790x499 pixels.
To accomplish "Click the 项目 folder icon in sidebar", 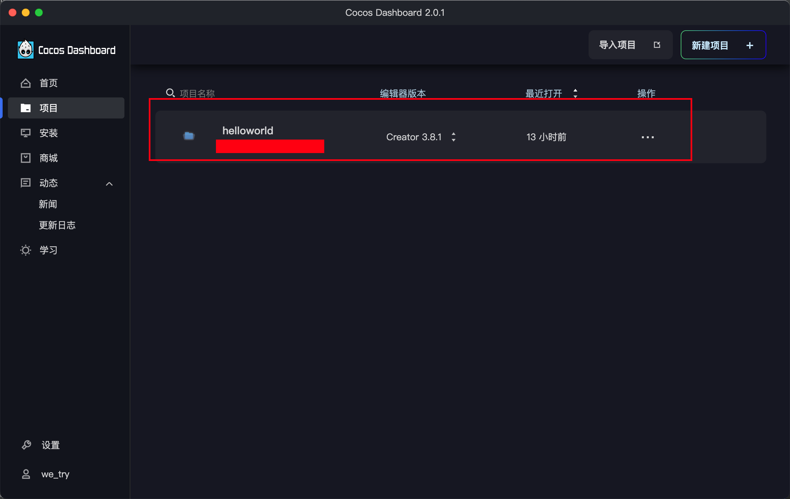I will click(x=25, y=108).
